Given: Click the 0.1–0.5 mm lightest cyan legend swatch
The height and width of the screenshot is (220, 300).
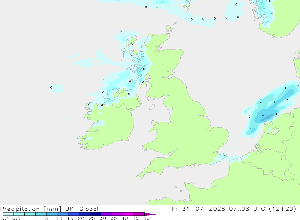Looking at the screenshot, I should pyautogui.click(x=8, y=214).
